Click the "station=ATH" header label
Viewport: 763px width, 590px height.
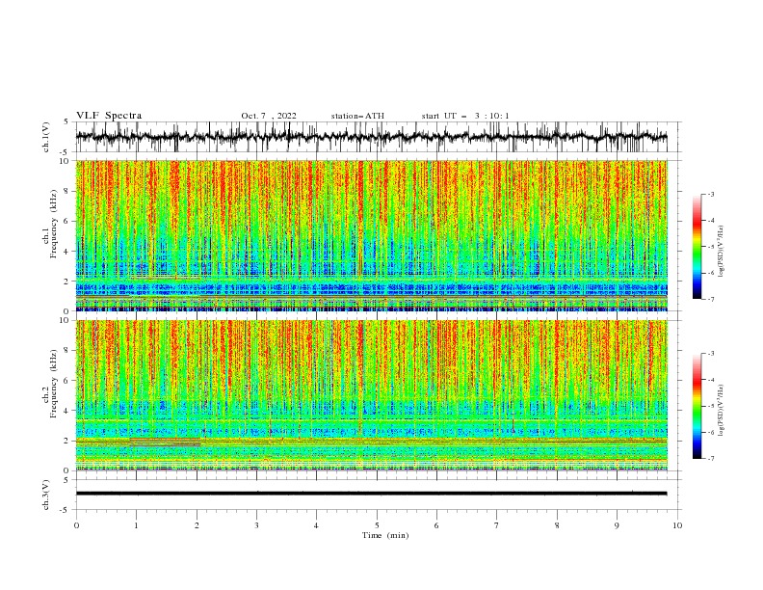click(x=357, y=116)
